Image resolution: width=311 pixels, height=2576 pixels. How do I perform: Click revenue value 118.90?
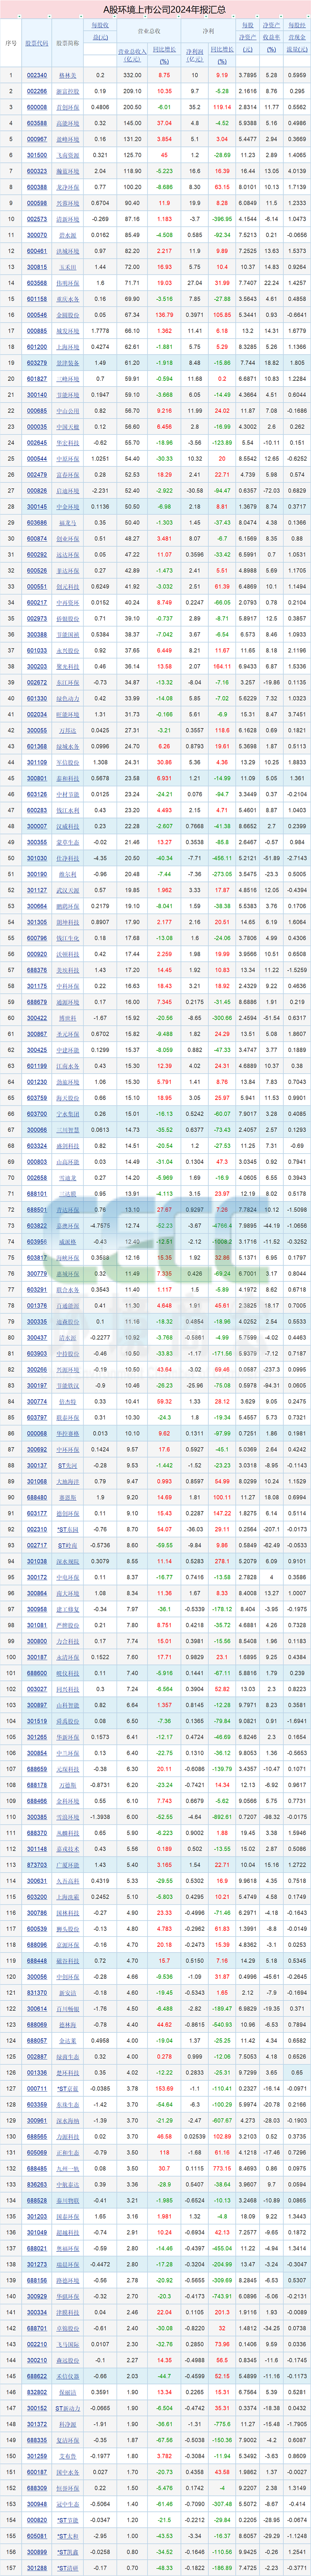click(133, 171)
